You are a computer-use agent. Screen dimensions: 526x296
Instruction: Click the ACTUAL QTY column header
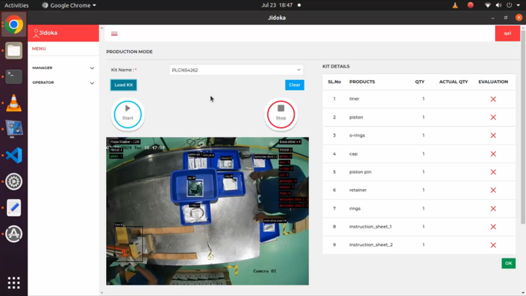pyautogui.click(x=454, y=81)
